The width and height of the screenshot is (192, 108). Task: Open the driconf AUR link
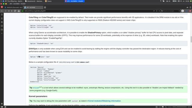(x=36, y=88)
